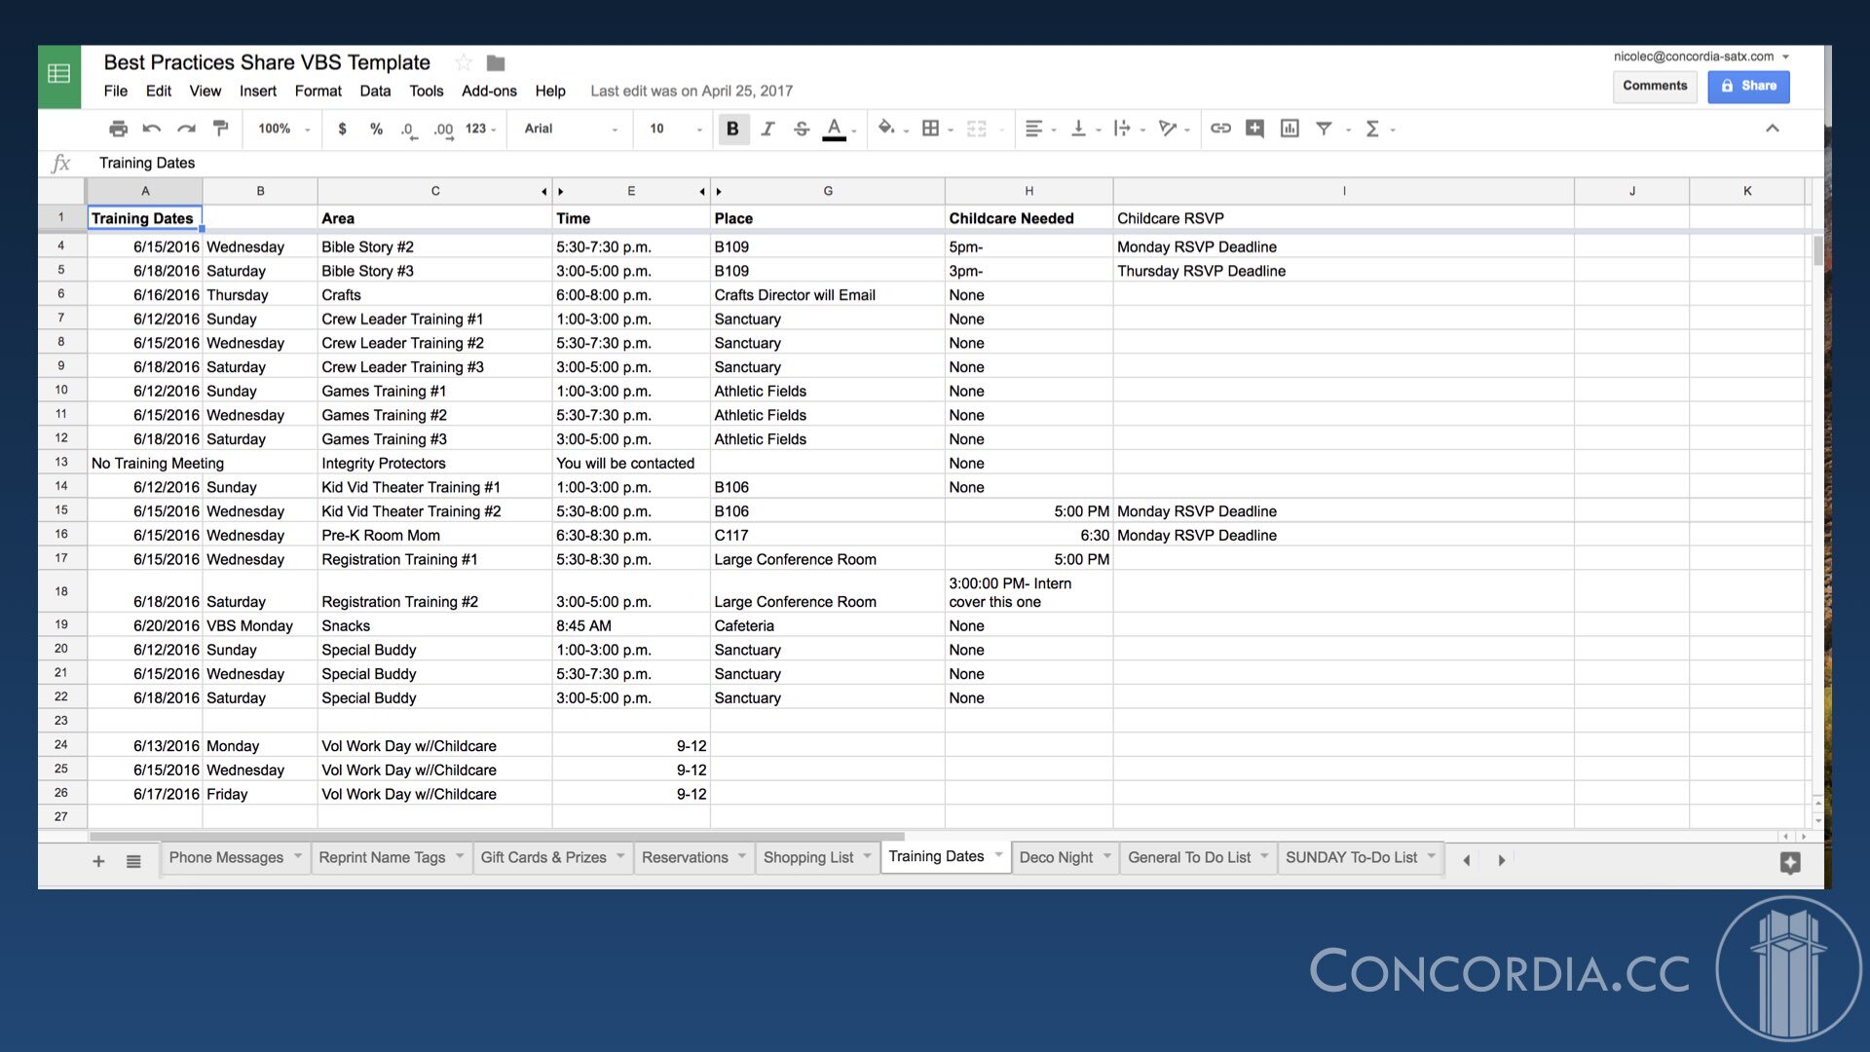
Task: Open the account email dropdown
Action: tap(1701, 56)
